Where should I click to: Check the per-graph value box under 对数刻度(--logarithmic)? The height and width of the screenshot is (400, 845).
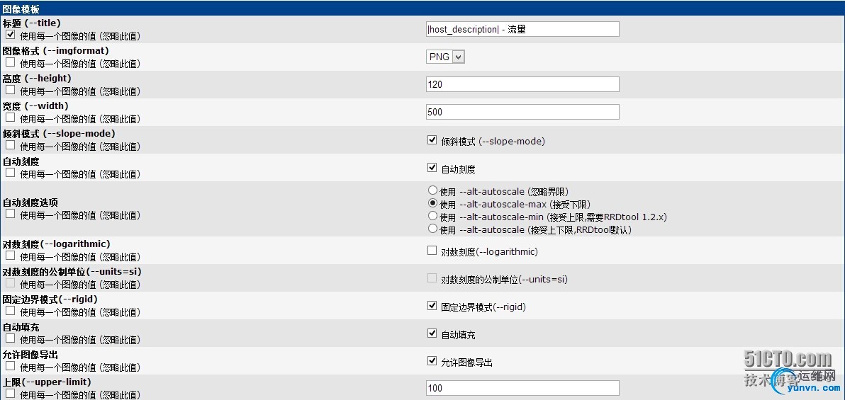click(x=10, y=256)
